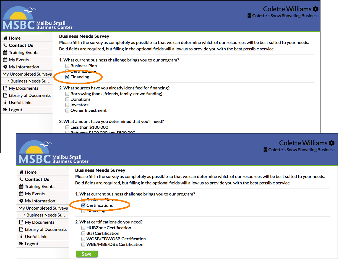Click Training Events calendar icon in front window
The image size is (339, 260).
[21, 187]
